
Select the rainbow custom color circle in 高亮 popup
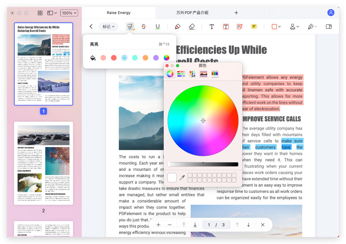(166, 57)
